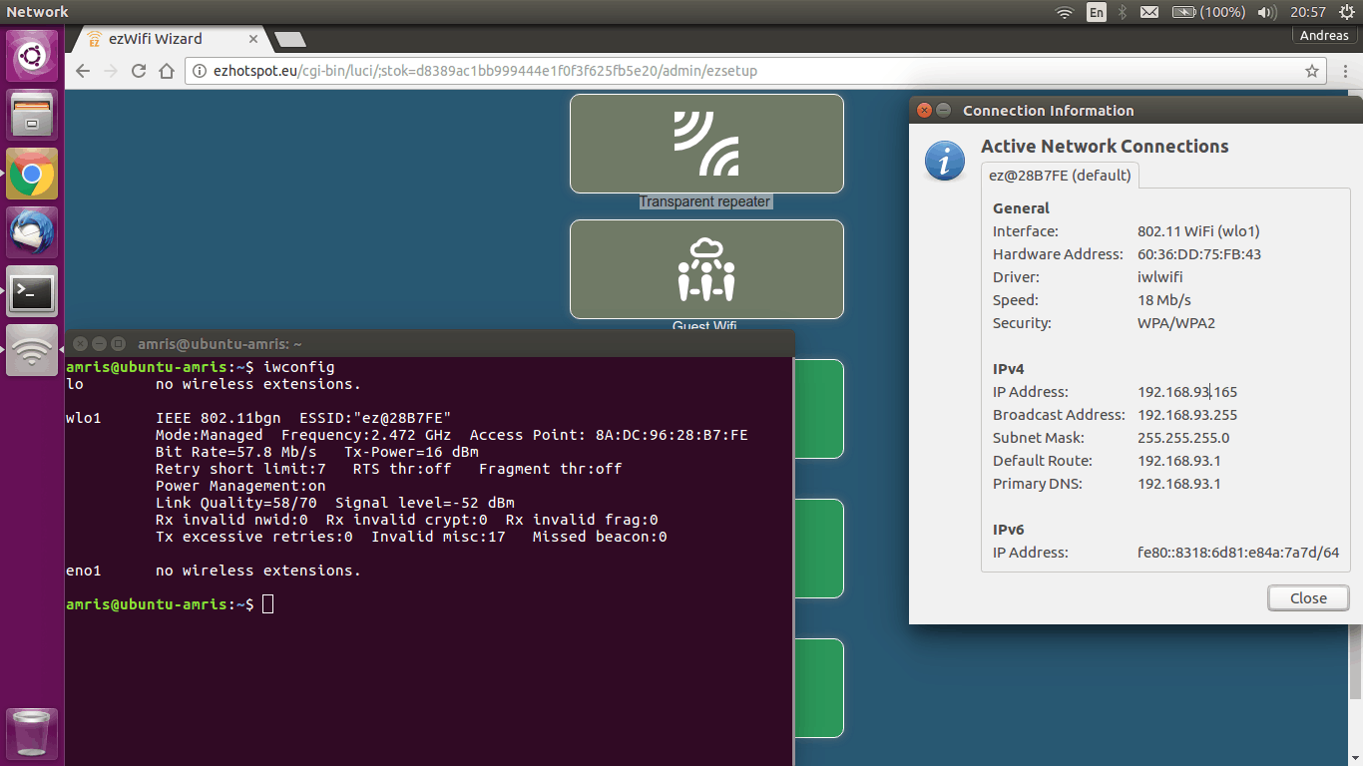Click the Primary DNS value in Connection Information
Viewport: 1363px width, 766px height.
(x=1179, y=484)
